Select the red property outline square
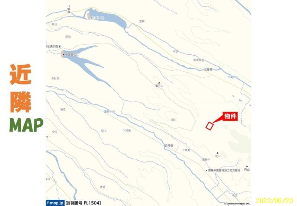Screen dimensions: 297x206 click(209, 126)
